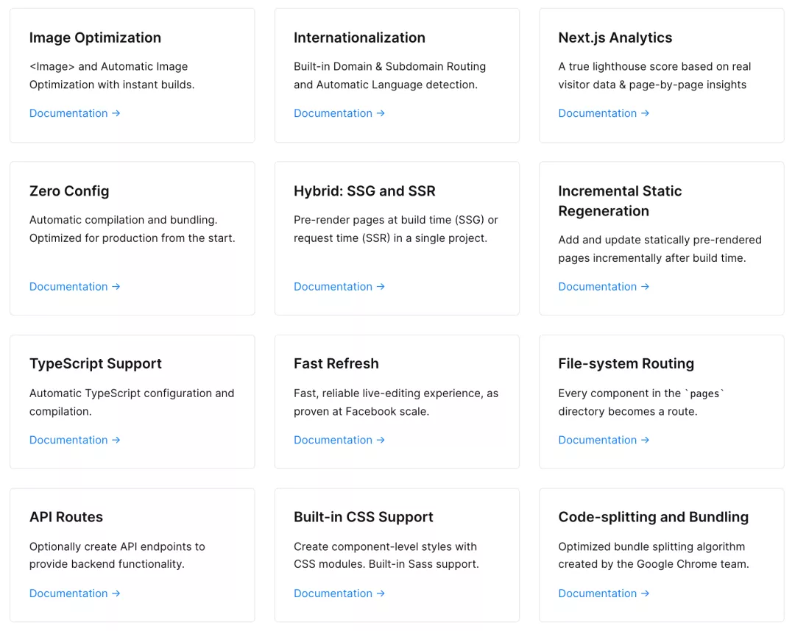795x631 pixels.
Task: Click arrow icon under Incremental Static Regeneration
Action: click(x=645, y=287)
